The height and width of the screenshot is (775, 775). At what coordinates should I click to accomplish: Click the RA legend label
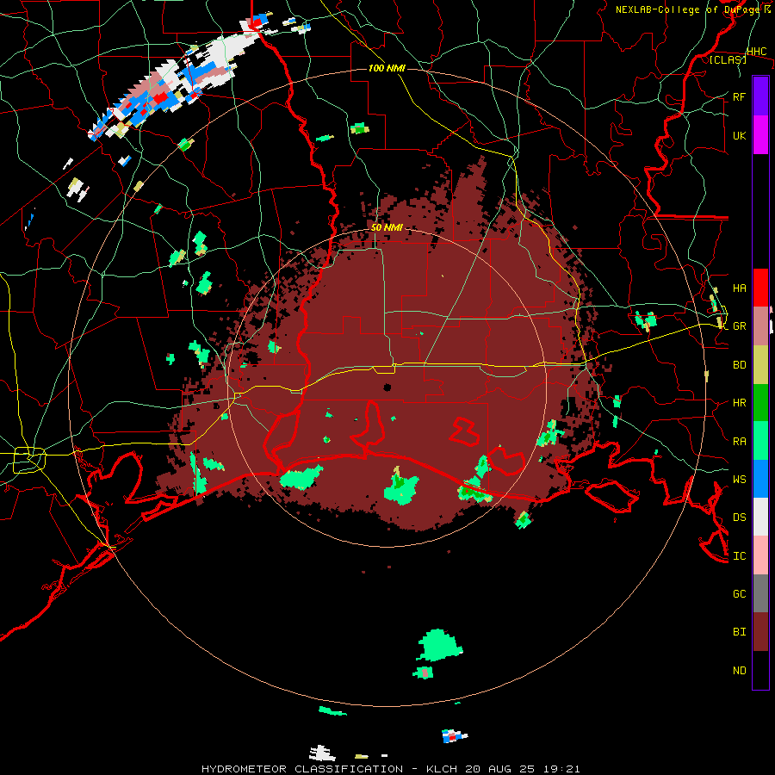739,442
